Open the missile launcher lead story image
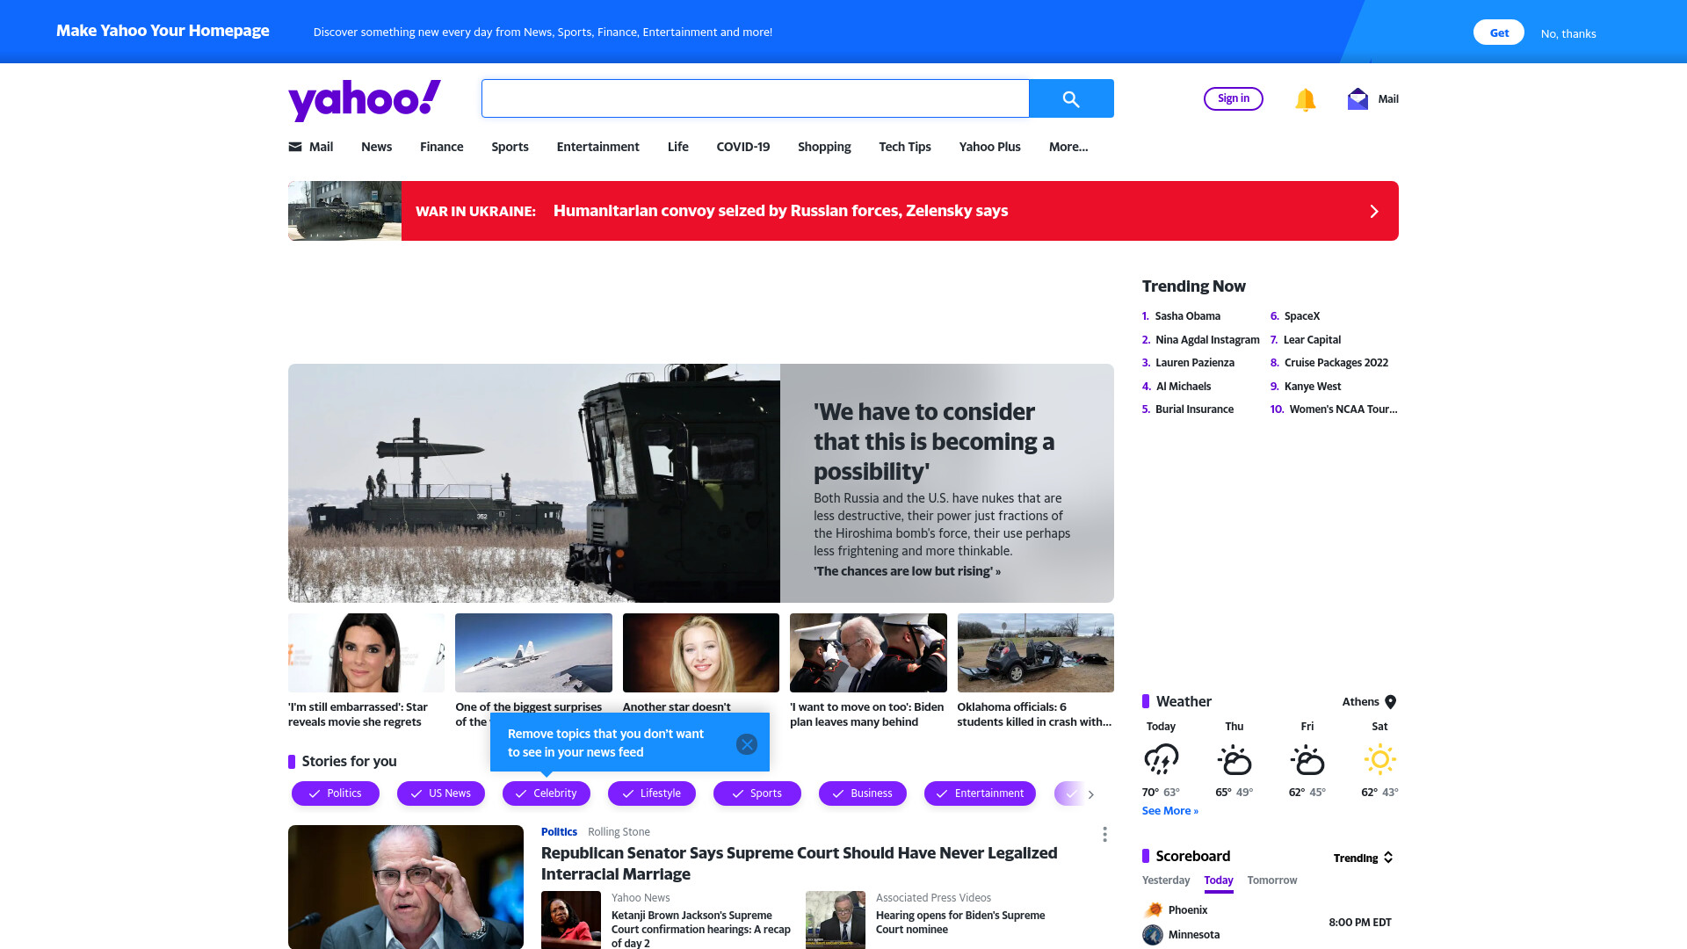 pos(533,483)
